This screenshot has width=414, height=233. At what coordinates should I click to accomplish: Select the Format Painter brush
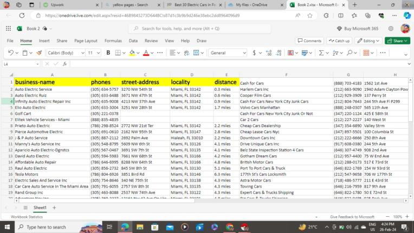tap(39, 53)
